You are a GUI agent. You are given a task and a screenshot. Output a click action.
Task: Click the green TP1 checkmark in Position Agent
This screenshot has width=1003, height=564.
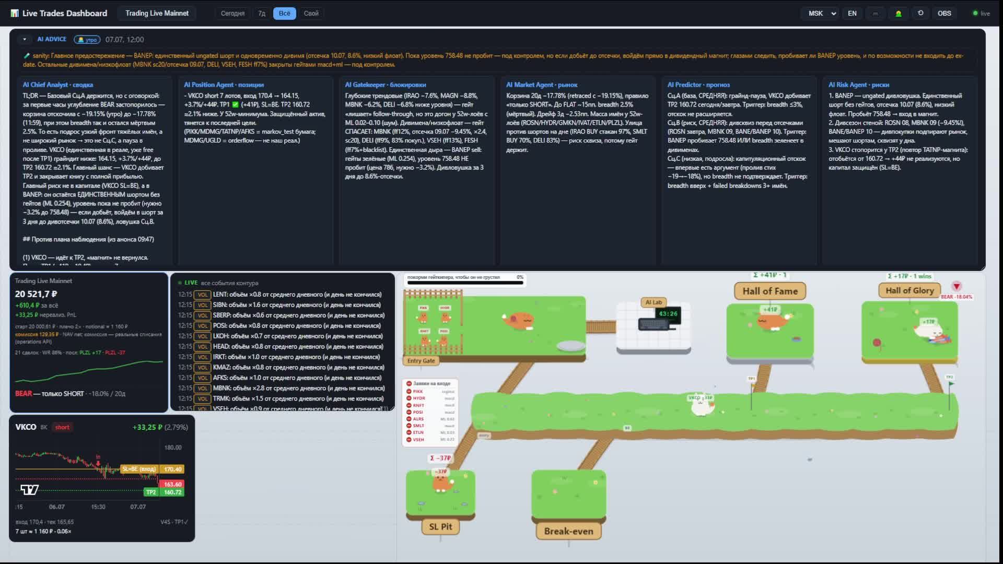(x=235, y=104)
